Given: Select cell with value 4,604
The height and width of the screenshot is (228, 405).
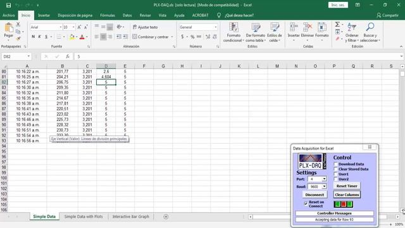Looking at the screenshot, I should (x=106, y=77).
